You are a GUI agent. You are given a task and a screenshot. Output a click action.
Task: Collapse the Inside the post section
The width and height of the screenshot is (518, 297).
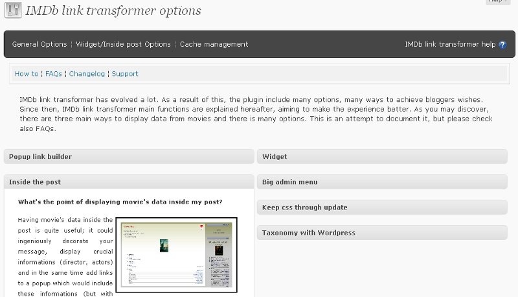(x=129, y=182)
